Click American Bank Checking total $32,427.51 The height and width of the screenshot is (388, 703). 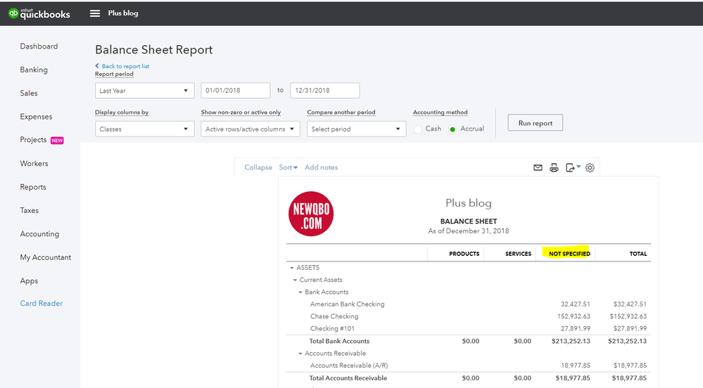click(630, 304)
